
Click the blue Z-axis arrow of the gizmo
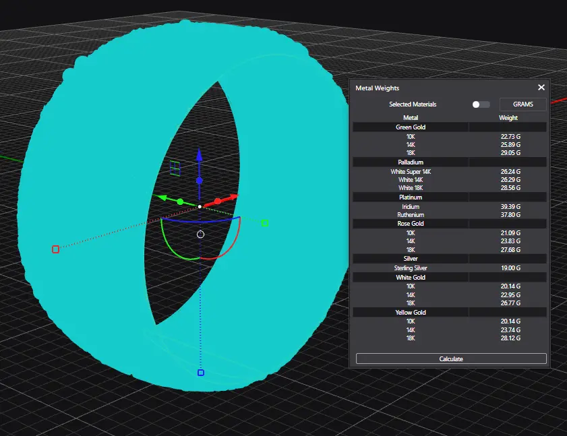coord(199,156)
